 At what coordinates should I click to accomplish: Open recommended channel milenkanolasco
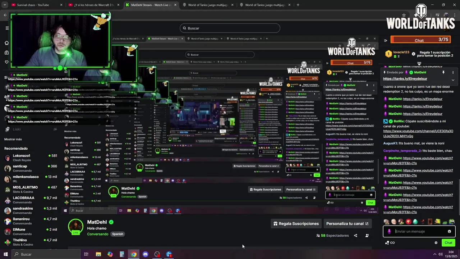click(x=31, y=179)
